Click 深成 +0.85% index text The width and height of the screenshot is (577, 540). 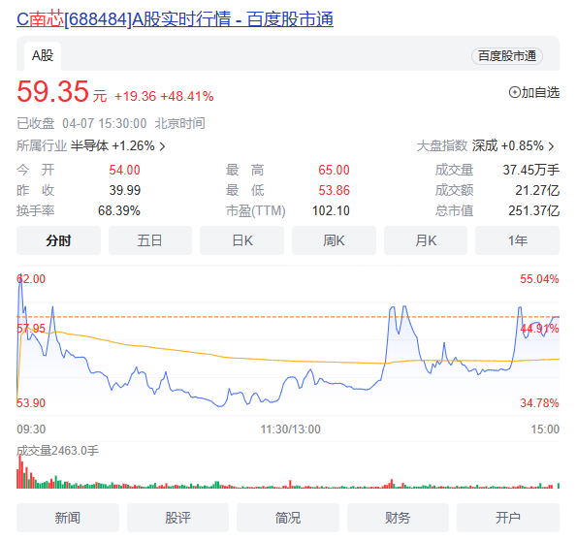[x=508, y=146]
